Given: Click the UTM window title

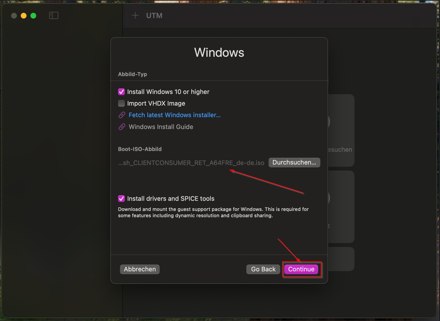Looking at the screenshot, I should (x=154, y=16).
